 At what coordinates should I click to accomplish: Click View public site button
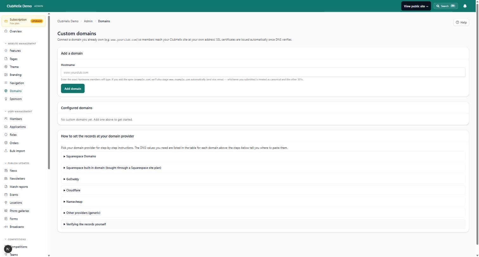click(x=416, y=6)
